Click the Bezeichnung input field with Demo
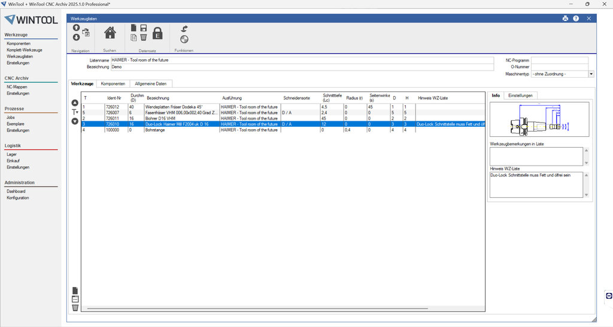Image resolution: width=613 pixels, height=327 pixels. click(302, 67)
